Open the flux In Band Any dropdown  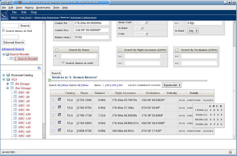tap(193, 31)
